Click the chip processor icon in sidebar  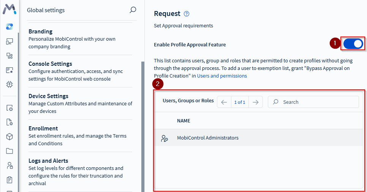point(9,84)
